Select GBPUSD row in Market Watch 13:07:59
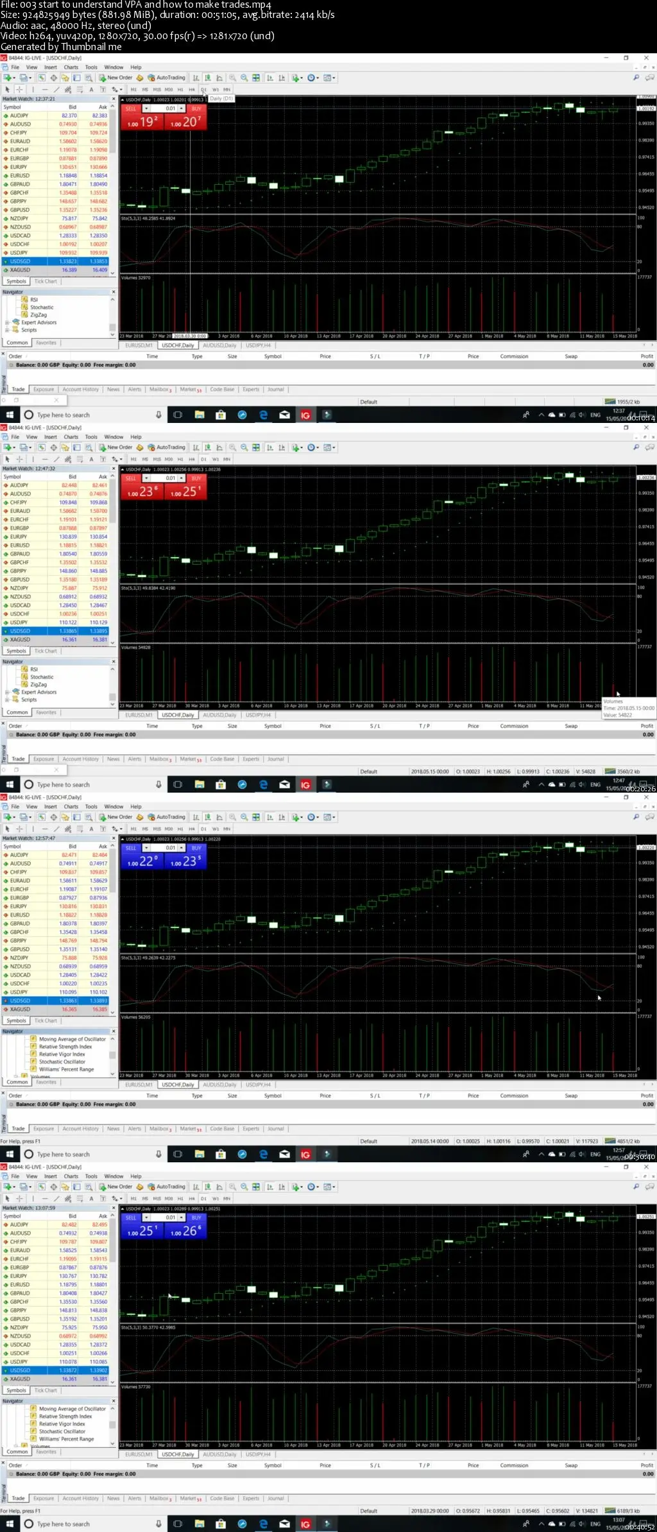 click(x=56, y=1319)
